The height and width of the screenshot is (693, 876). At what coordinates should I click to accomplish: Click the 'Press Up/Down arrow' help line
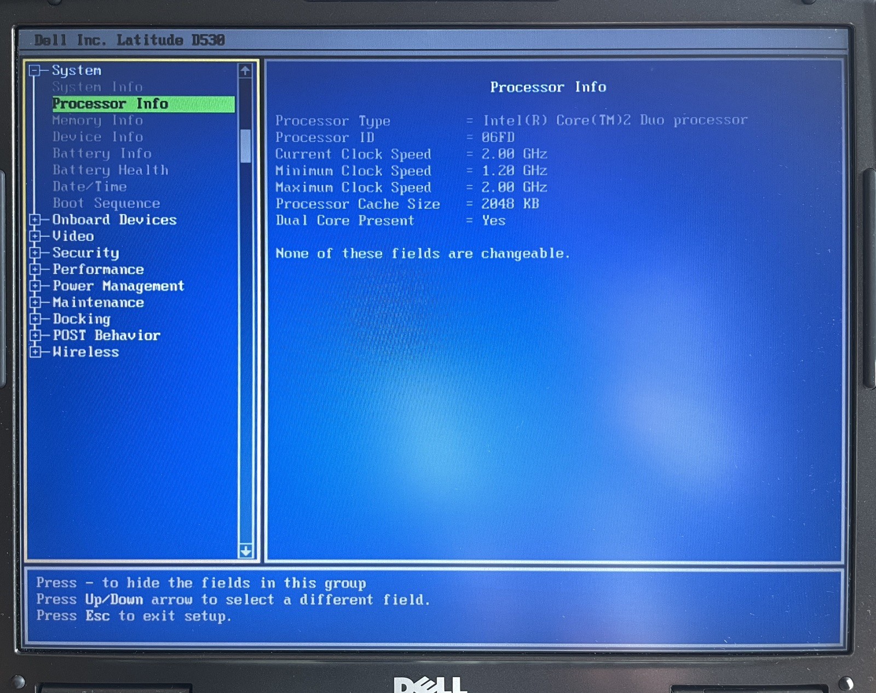pos(233,600)
